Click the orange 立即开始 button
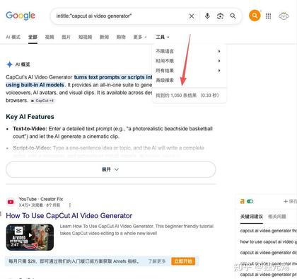Screen dimensions: 297x279 (x=183, y=261)
